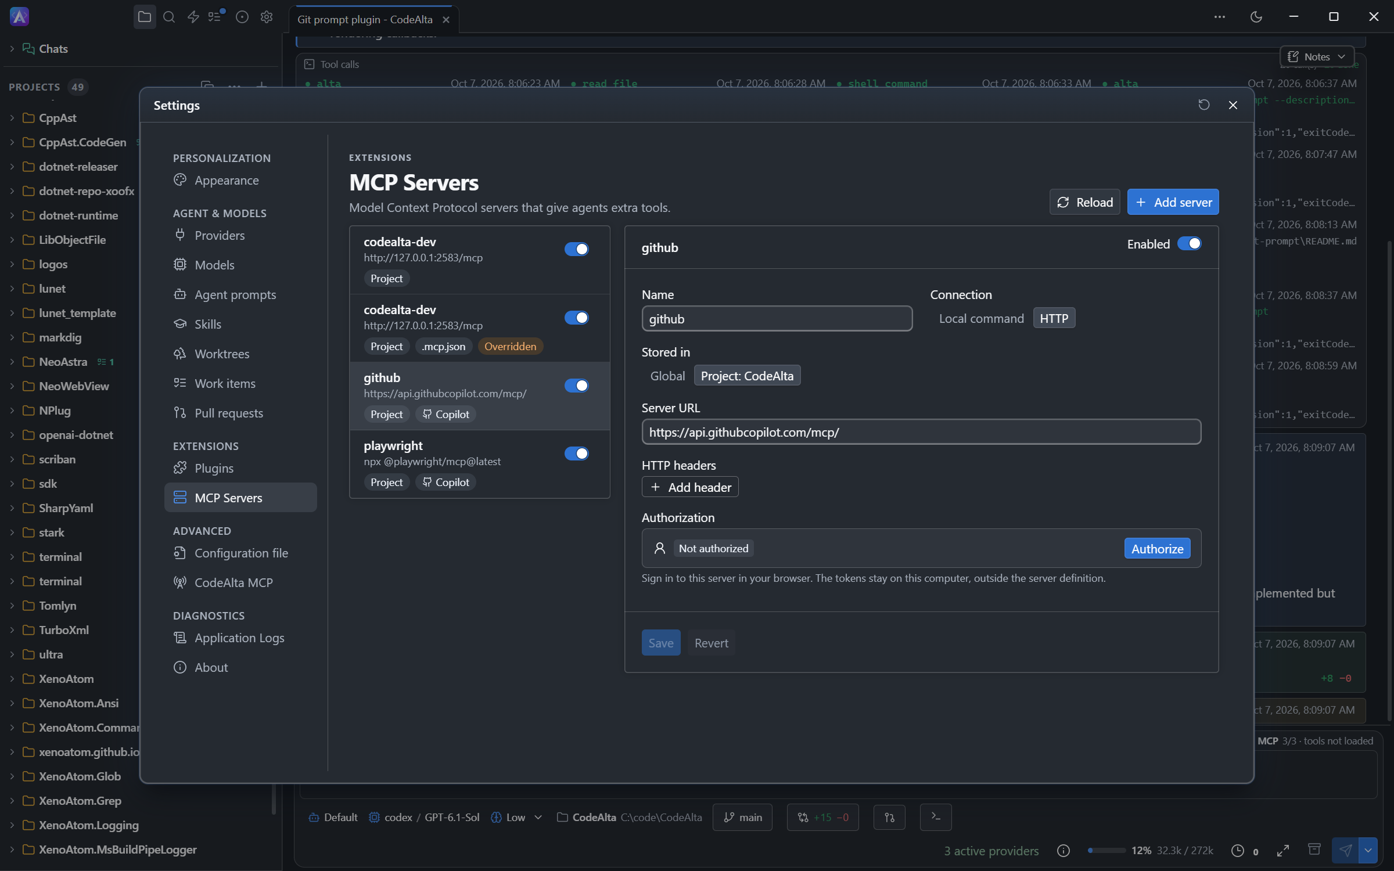Open the Notes dropdown
This screenshot has width=1394, height=871.
pyautogui.click(x=1317, y=56)
